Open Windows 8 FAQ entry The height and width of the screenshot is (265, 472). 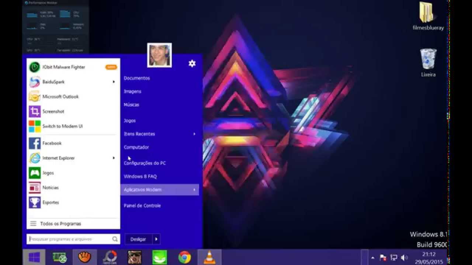(140, 176)
